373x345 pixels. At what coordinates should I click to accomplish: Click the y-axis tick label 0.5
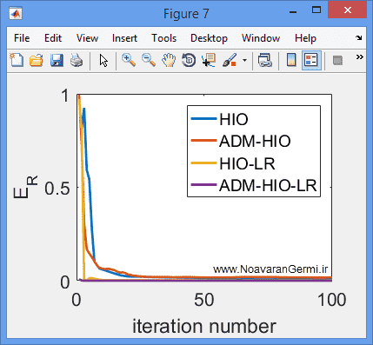(x=57, y=189)
